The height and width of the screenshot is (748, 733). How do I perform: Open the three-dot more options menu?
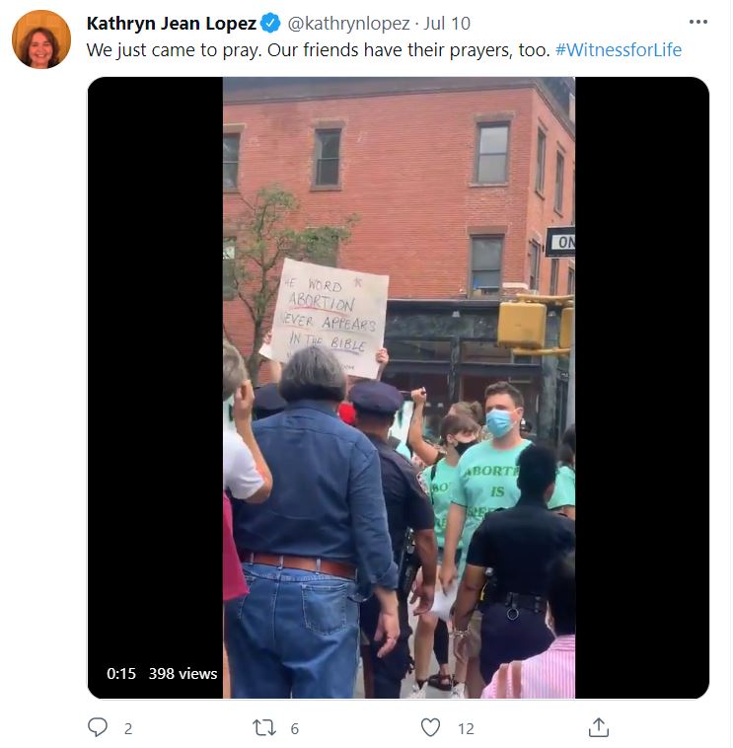(698, 22)
